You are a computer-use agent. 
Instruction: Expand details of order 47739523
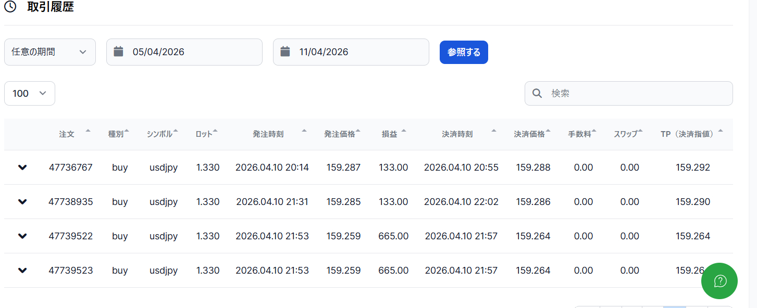tap(22, 271)
